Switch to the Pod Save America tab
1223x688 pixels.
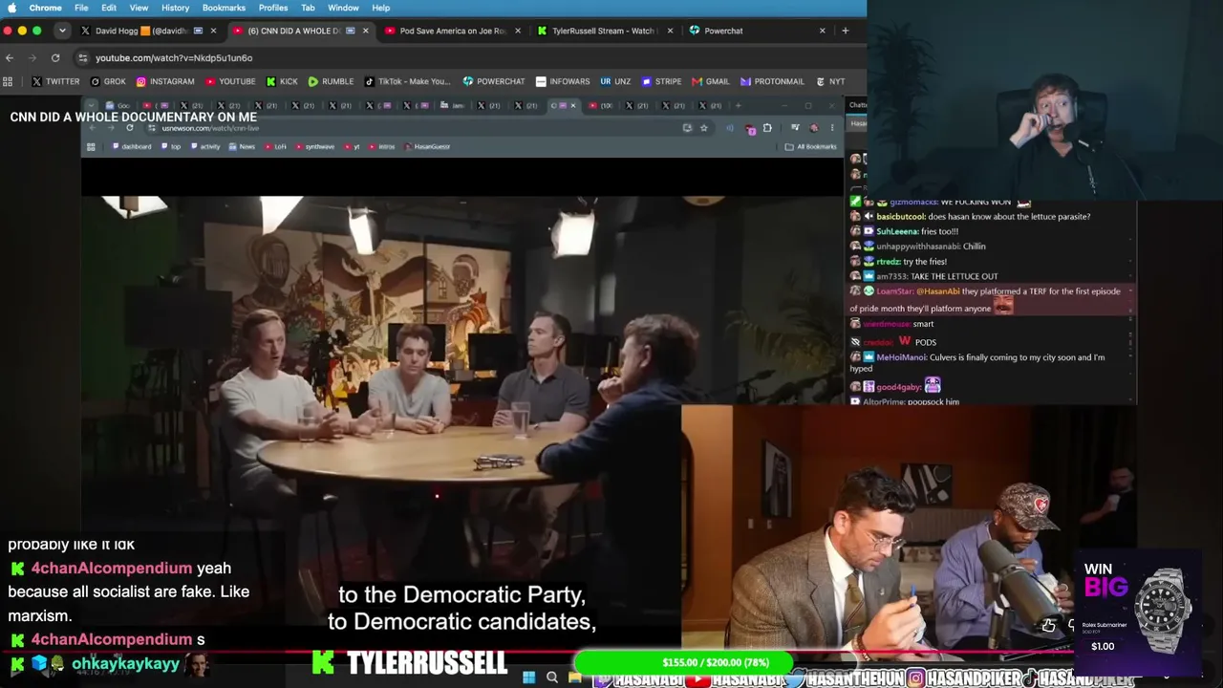(x=451, y=31)
